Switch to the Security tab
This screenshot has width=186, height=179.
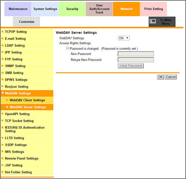[72, 9]
